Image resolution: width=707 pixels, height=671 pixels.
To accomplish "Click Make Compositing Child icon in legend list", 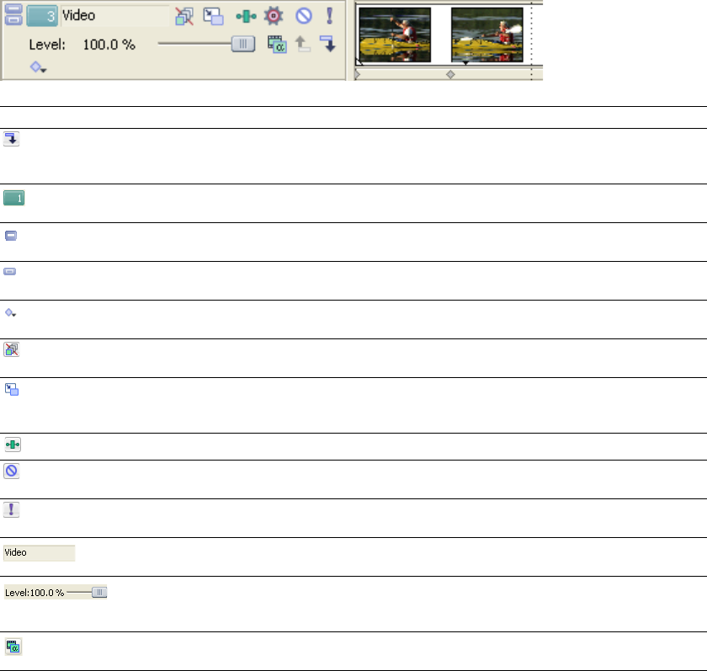I will 11,139.
